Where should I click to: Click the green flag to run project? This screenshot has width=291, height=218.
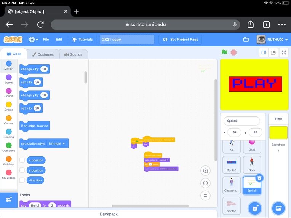224,53
